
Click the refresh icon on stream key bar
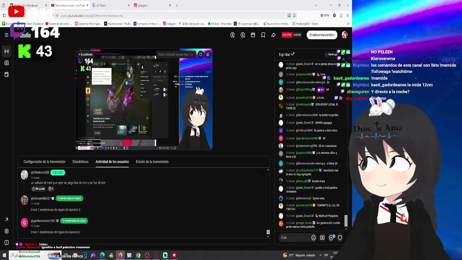pos(201,55)
